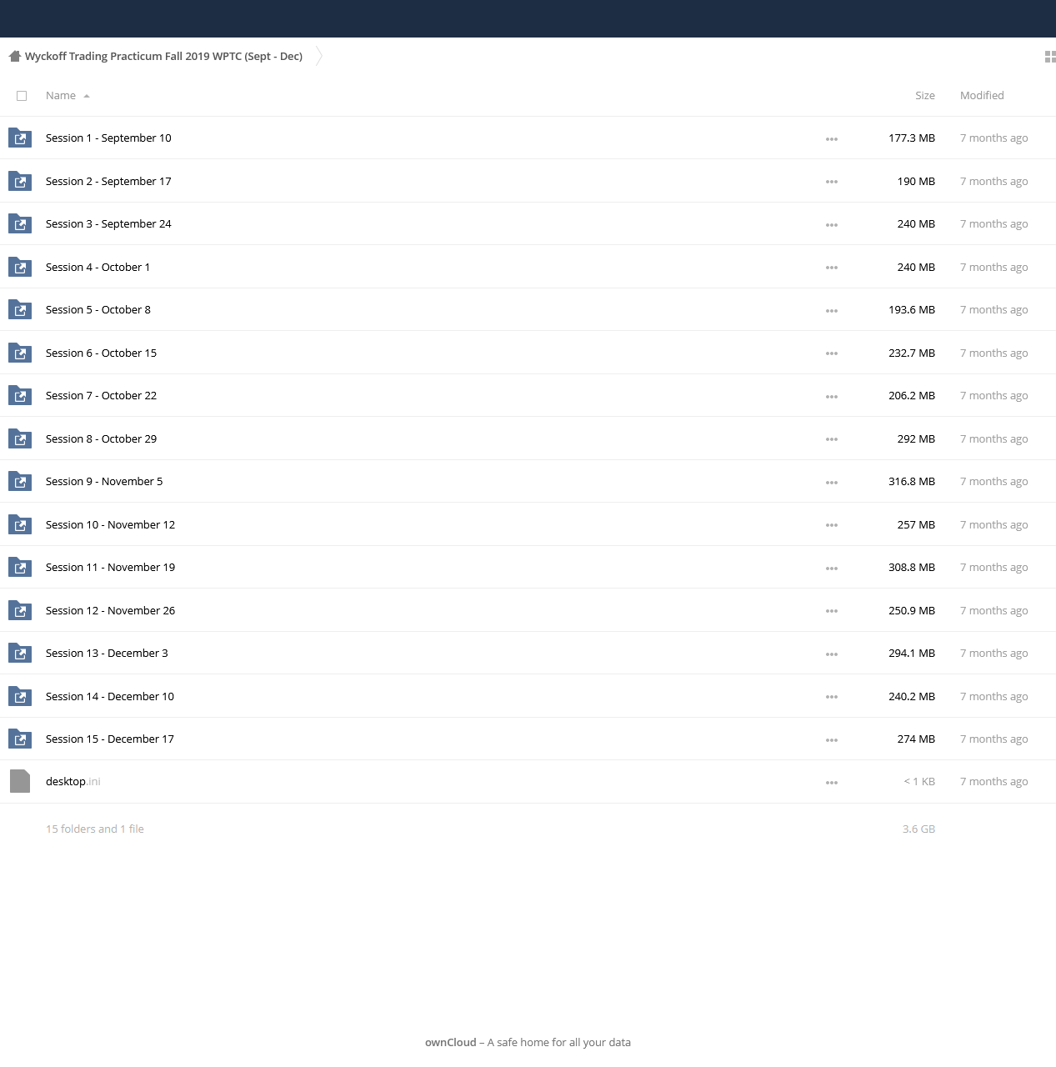Click the Session 8 - October 29 folder icon

(20, 438)
